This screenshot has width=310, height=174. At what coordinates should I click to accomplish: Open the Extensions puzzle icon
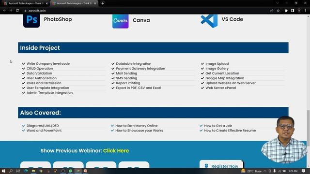point(286,11)
